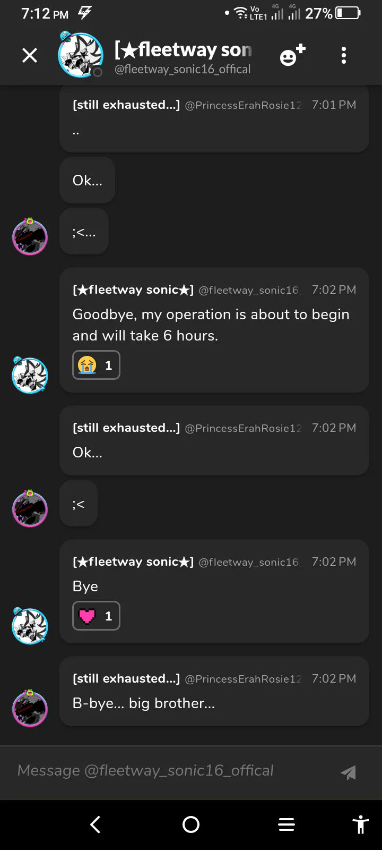Image resolution: width=382 pixels, height=850 pixels.
Task: Toggle the crying emoji reaction
Action: pyautogui.click(x=96, y=365)
